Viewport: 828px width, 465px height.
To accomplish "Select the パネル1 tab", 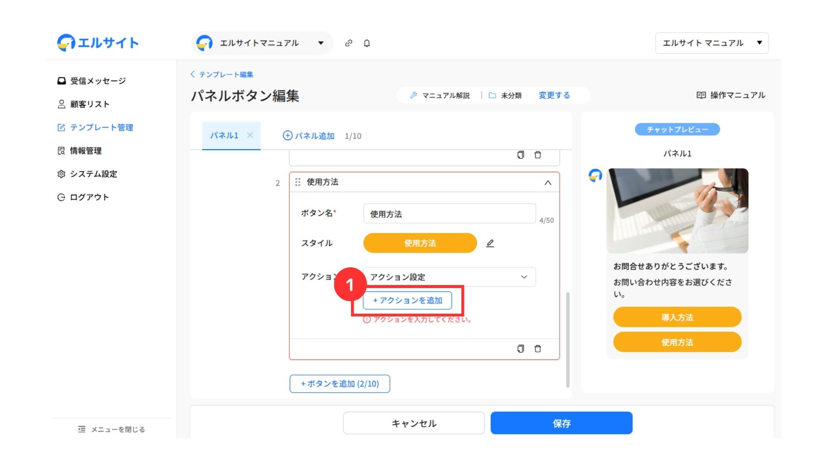I will pos(224,136).
